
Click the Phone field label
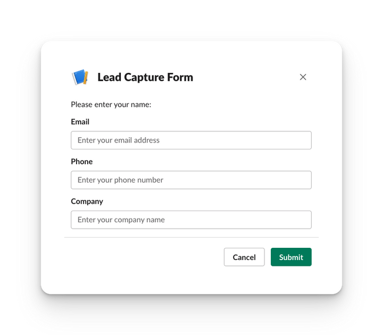tap(82, 162)
